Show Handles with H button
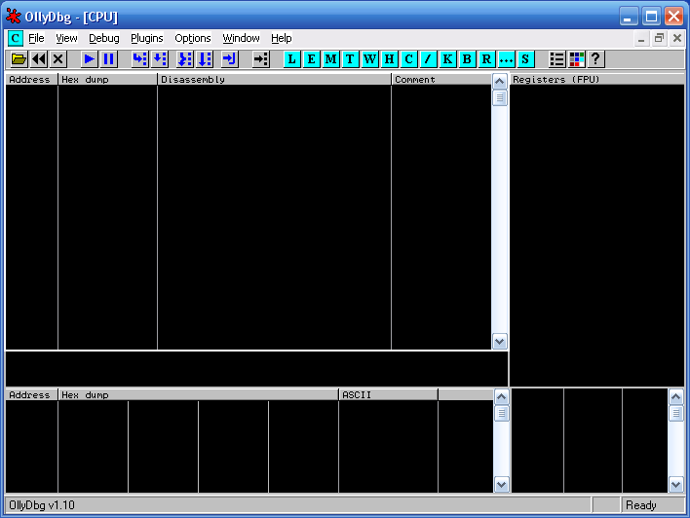 390,59
